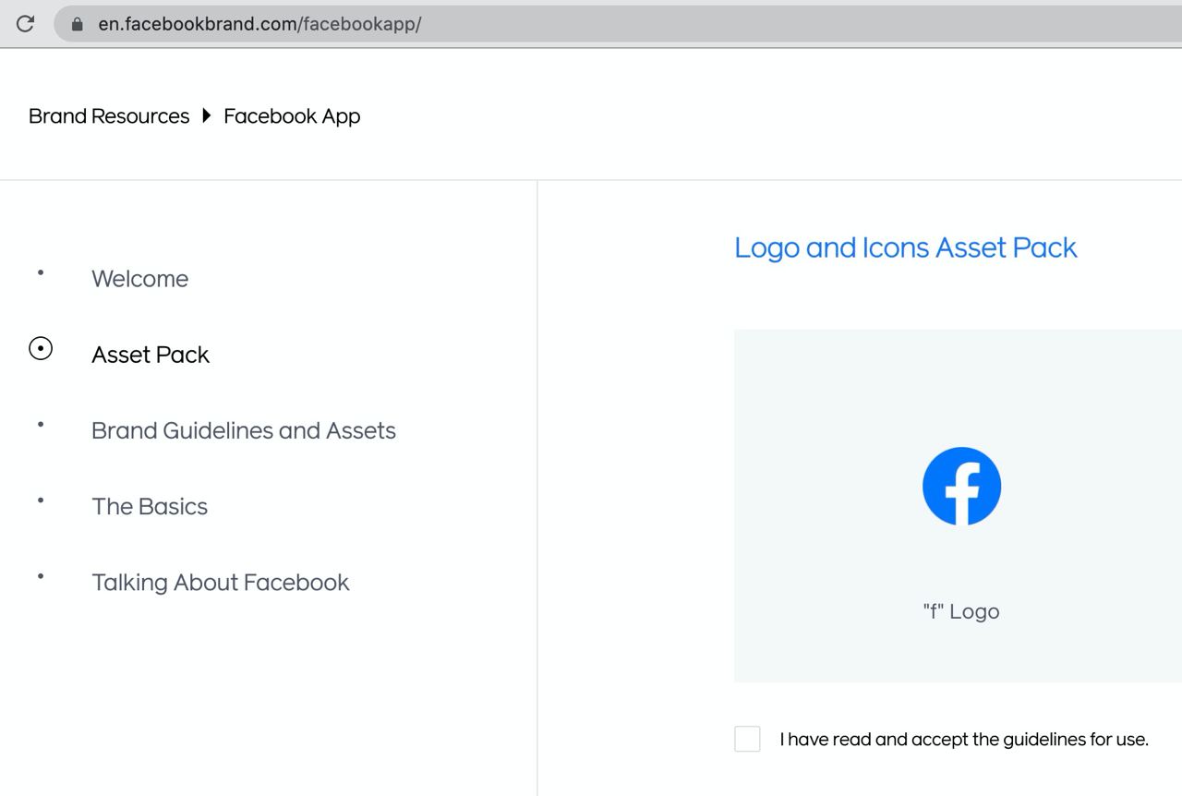This screenshot has width=1182, height=796.
Task: Click the Facebook App breadcrumb
Action: (x=292, y=116)
